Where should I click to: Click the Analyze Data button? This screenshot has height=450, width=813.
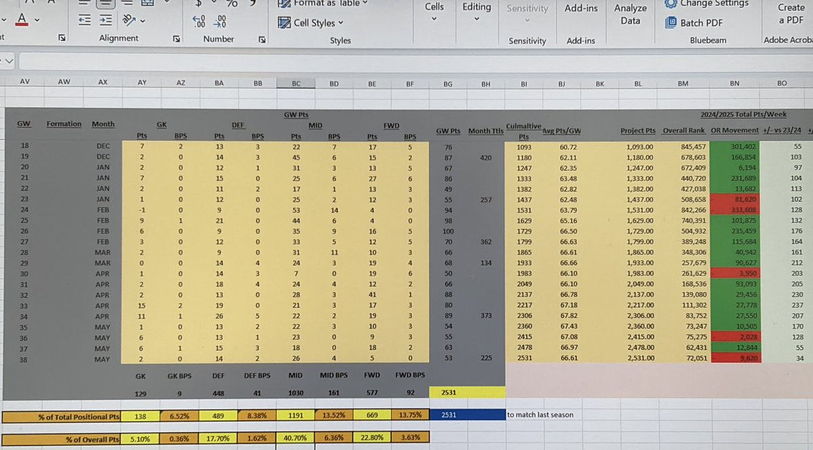(630, 14)
